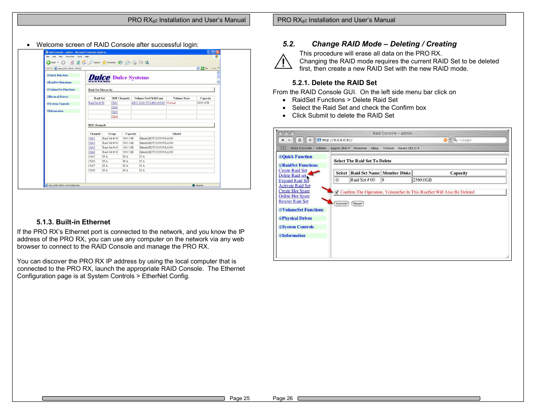Click the Submit button

[x=342, y=204]
